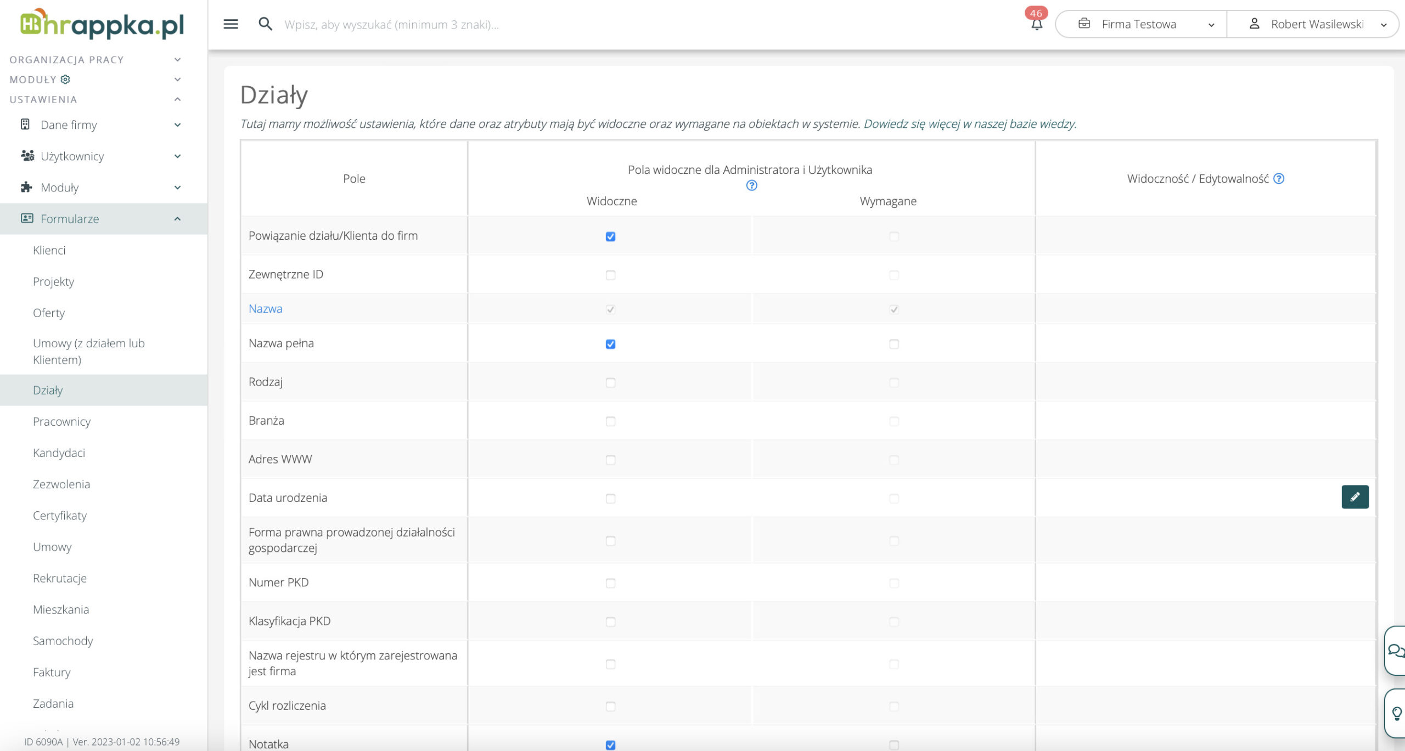Click the search magnifier icon
The image size is (1405, 751).
[x=265, y=24]
